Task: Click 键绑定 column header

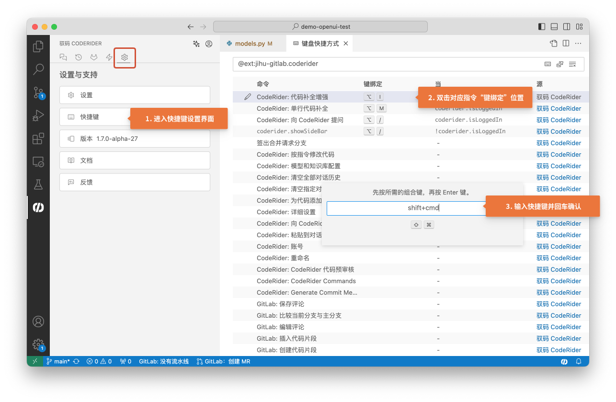Action: pyautogui.click(x=373, y=84)
